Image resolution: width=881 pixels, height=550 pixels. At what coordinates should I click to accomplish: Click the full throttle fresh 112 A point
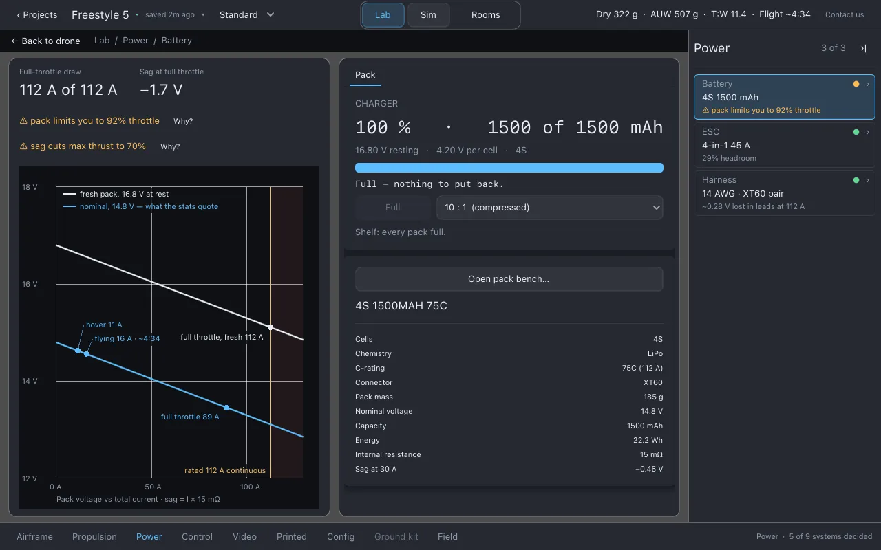click(270, 327)
